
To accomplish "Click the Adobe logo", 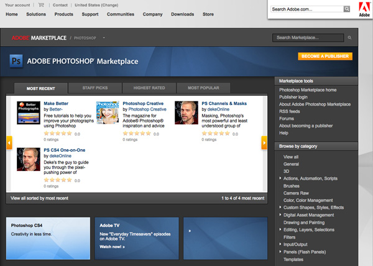I will (x=364, y=9).
